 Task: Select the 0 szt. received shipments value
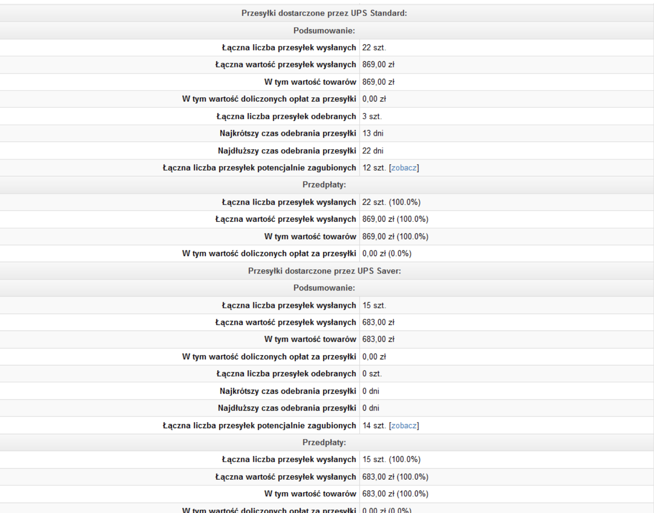pos(372,373)
